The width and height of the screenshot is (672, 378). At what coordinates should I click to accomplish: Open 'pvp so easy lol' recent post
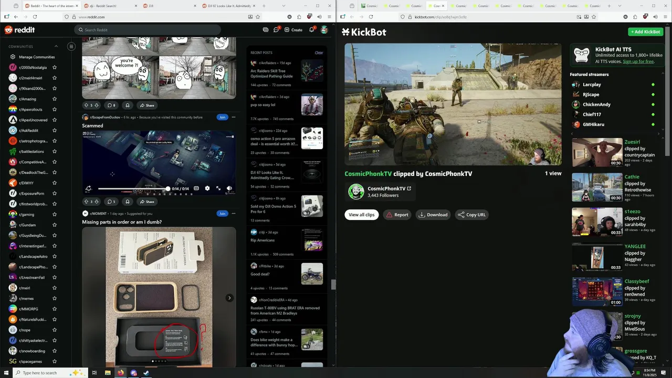(263, 104)
